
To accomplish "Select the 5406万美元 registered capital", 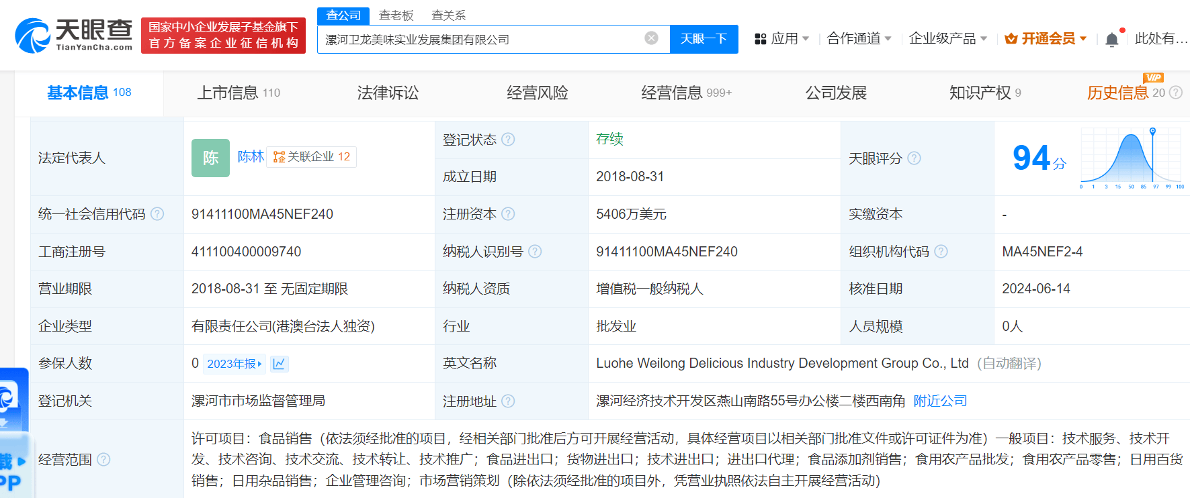I will pos(631,214).
